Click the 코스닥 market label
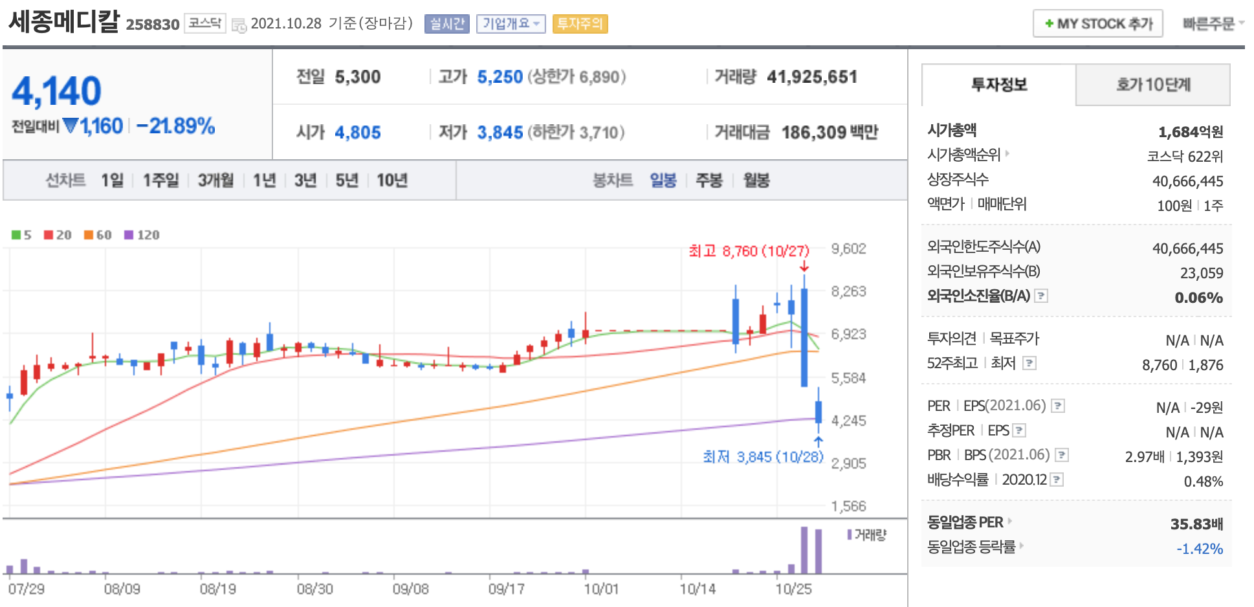Screen dimensions: 1254x607 click(205, 23)
